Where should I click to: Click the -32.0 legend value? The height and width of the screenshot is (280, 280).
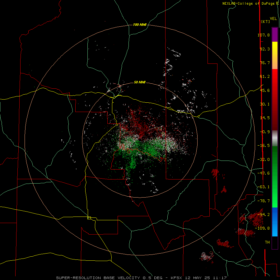click(x=264, y=160)
